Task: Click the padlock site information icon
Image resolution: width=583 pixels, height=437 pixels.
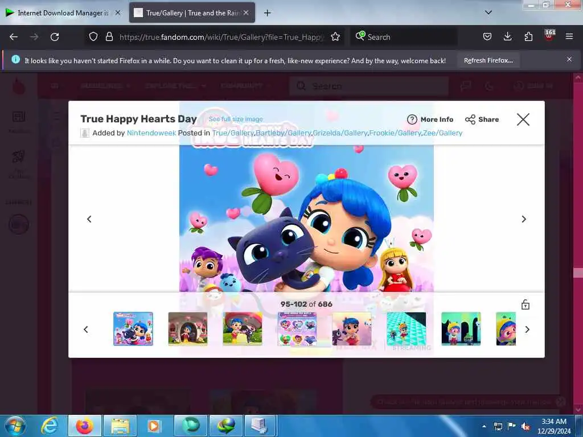Action: (x=109, y=37)
